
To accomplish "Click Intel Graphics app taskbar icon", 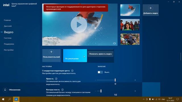I will pyautogui.click(x=16, y=99).
